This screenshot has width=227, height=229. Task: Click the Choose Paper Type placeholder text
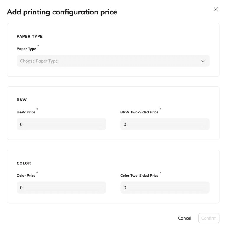(39, 61)
